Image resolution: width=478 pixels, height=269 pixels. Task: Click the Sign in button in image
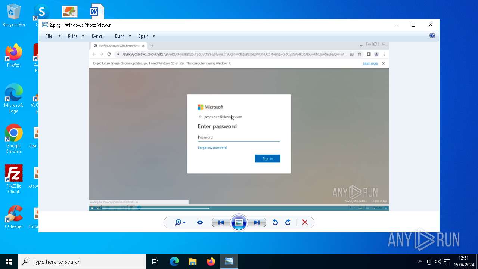click(267, 159)
